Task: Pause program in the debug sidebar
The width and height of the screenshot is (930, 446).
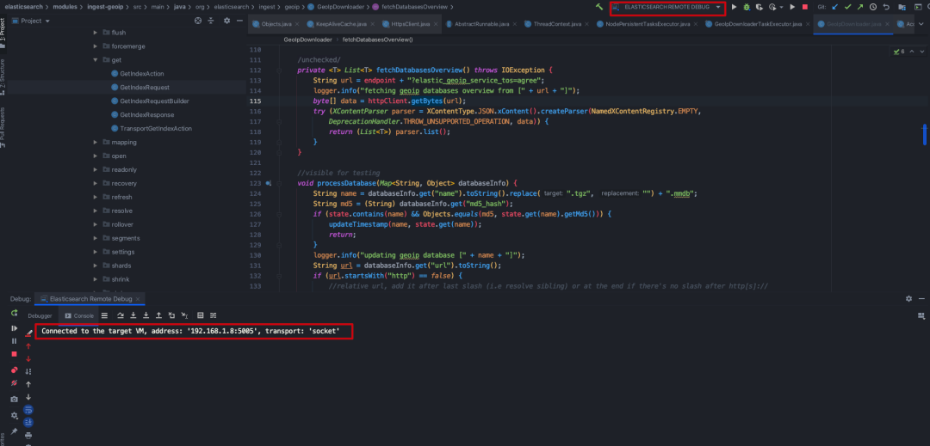Action: 15,340
